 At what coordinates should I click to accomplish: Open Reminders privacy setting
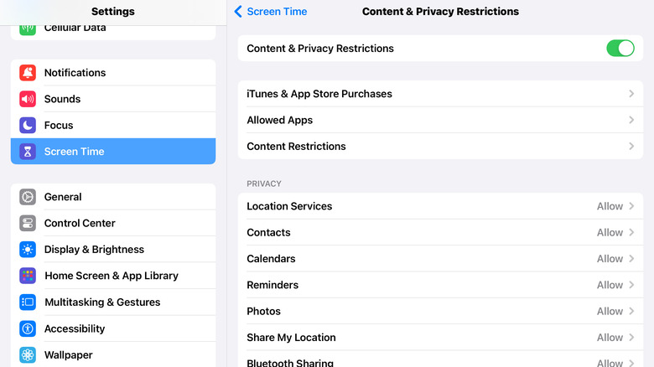point(440,285)
